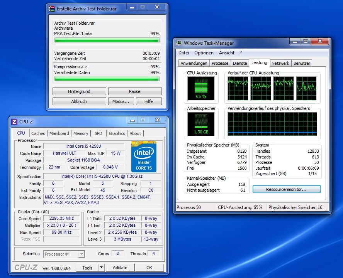Click the Specification field i5-4250U CPU @ 1.30GHz
Viewport: 343px width, 278px height.
coord(102,176)
